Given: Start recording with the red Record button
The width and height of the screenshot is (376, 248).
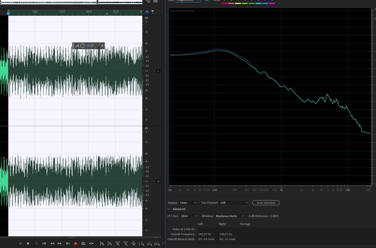Looking at the screenshot, I should pos(76,243).
